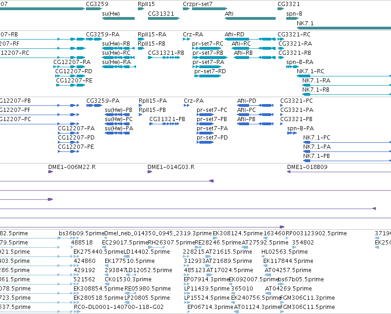Viewport: 391px width, 314px height.
Task: Select the pr-set7-RD transcript label
Action: 210,71
